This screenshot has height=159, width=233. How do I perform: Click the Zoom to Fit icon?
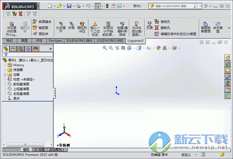[x=104, y=48]
